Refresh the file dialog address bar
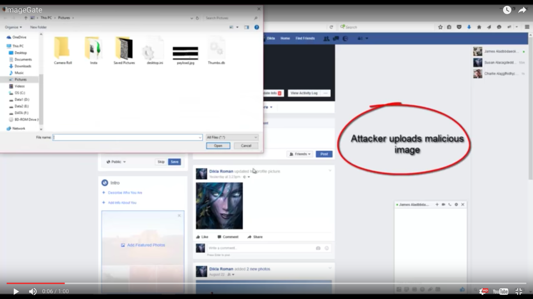The image size is (533, 299). [197, 18]
